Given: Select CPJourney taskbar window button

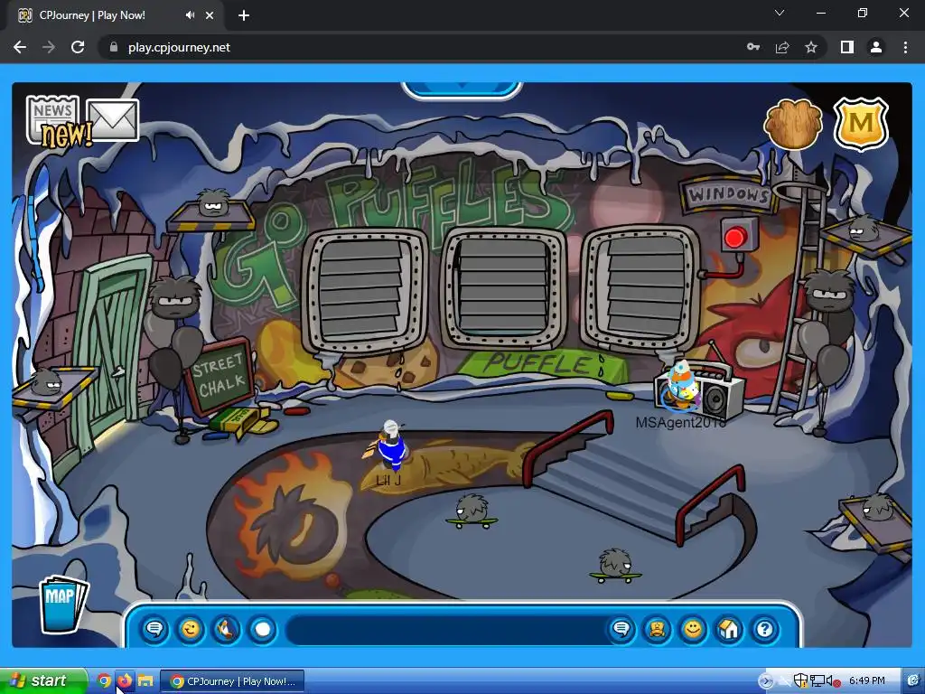Looking at the screenshot, I should (232, 681).
